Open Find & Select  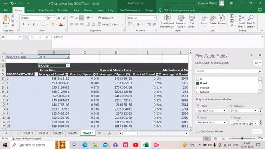(x=251, y=22)
